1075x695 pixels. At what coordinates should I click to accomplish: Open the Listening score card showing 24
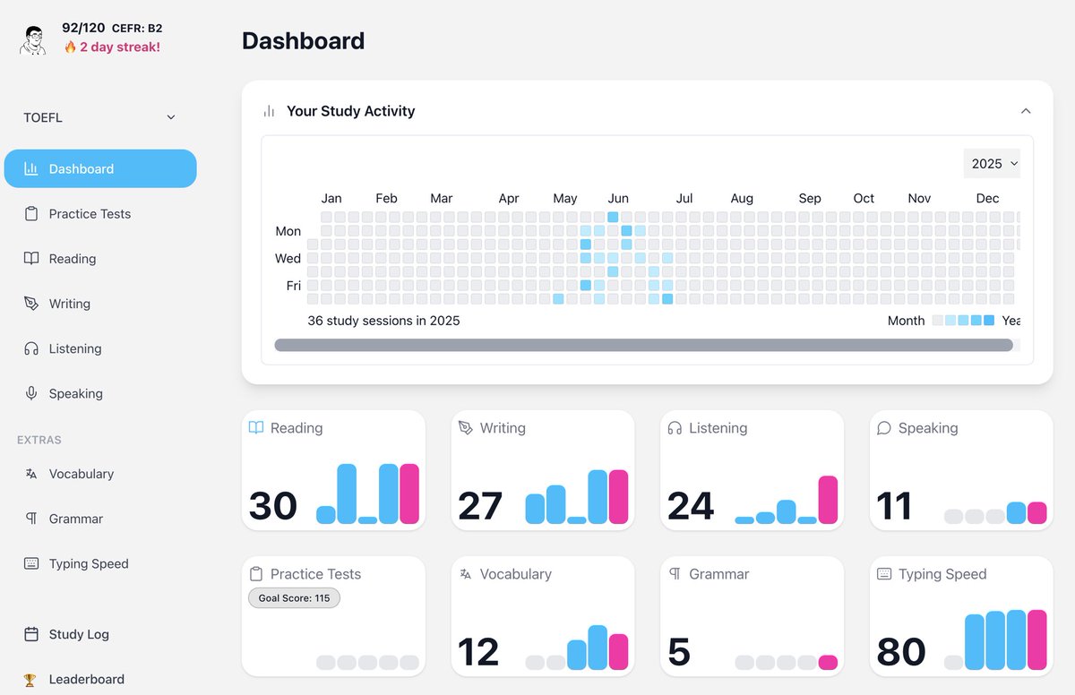[752, 470]
